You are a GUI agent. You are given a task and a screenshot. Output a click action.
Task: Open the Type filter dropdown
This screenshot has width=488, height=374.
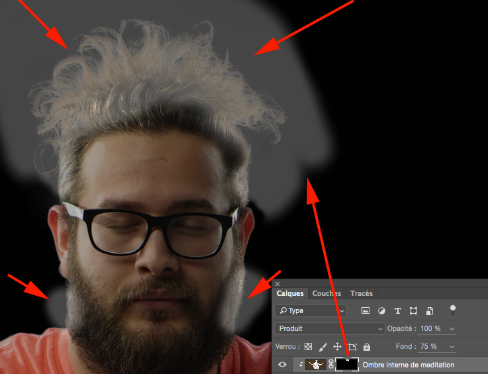click(311, 310)
